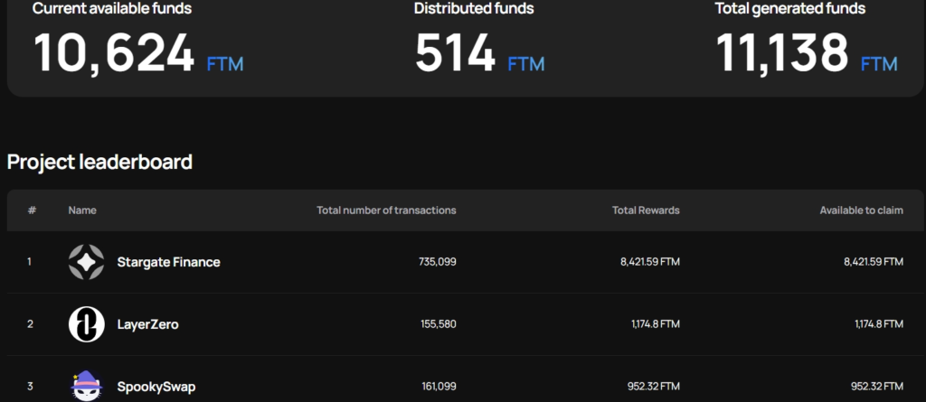Click the # column header
Screen dimensions: 926x402
click(32, 210)
